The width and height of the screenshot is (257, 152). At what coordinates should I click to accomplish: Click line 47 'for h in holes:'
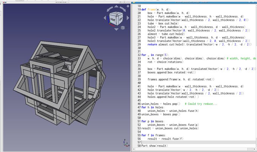[x=152, y=107]
